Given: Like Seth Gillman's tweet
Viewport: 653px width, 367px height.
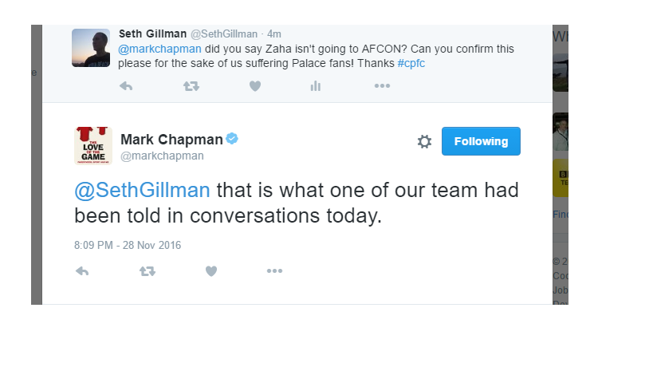Looking at the screenshot, I should pos(254,86).
